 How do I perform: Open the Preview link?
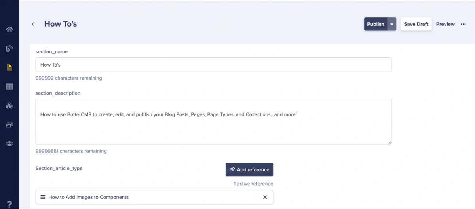[x=445, y=24]
